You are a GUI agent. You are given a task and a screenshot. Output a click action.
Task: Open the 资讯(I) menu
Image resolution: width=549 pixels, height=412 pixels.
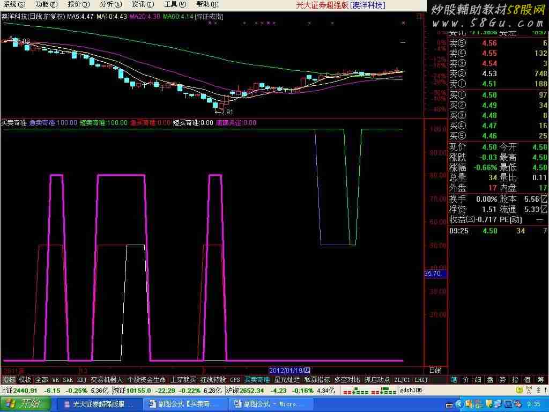tap(143, 4)
